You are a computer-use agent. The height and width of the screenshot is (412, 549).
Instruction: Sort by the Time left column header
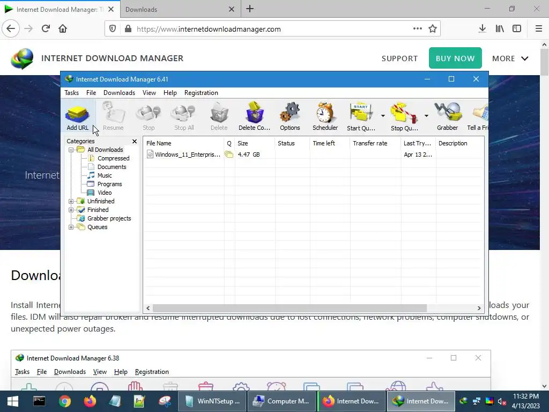330,143
